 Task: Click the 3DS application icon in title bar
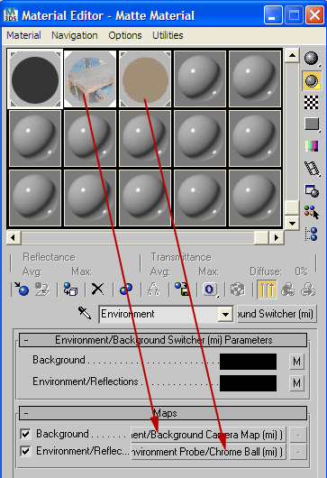coord(11,15)
